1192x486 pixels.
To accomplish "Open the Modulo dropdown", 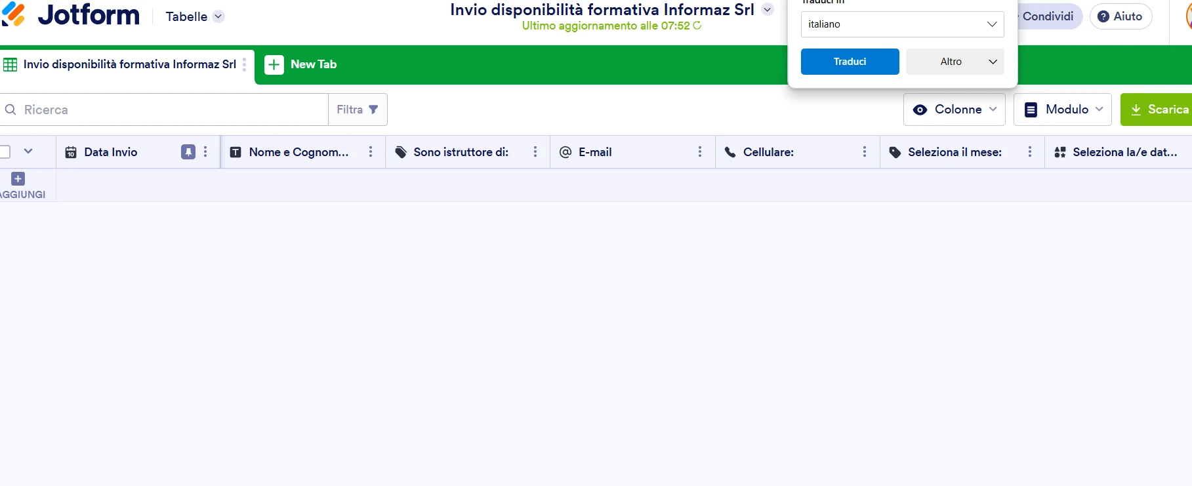I will [x=1062, y=110].
